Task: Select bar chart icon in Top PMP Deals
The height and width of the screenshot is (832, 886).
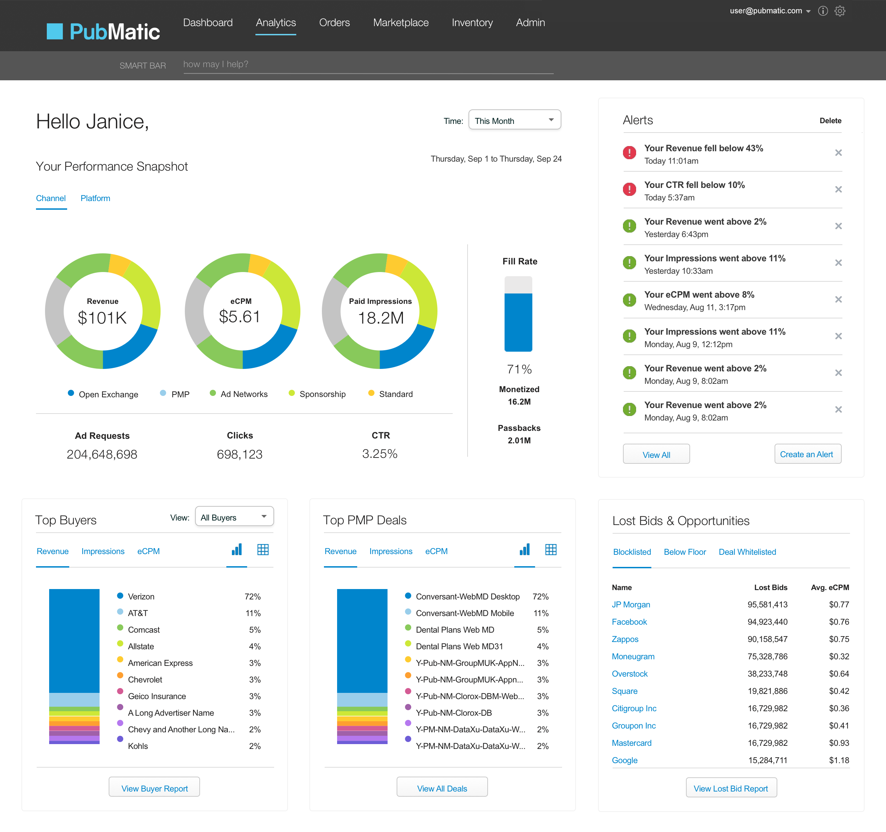Action: pos(525,550)
